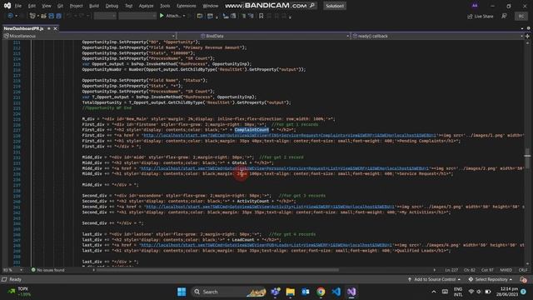This screenshot has width=533, height=300.
Task: Open the File menu
Action: coord(18,6)
